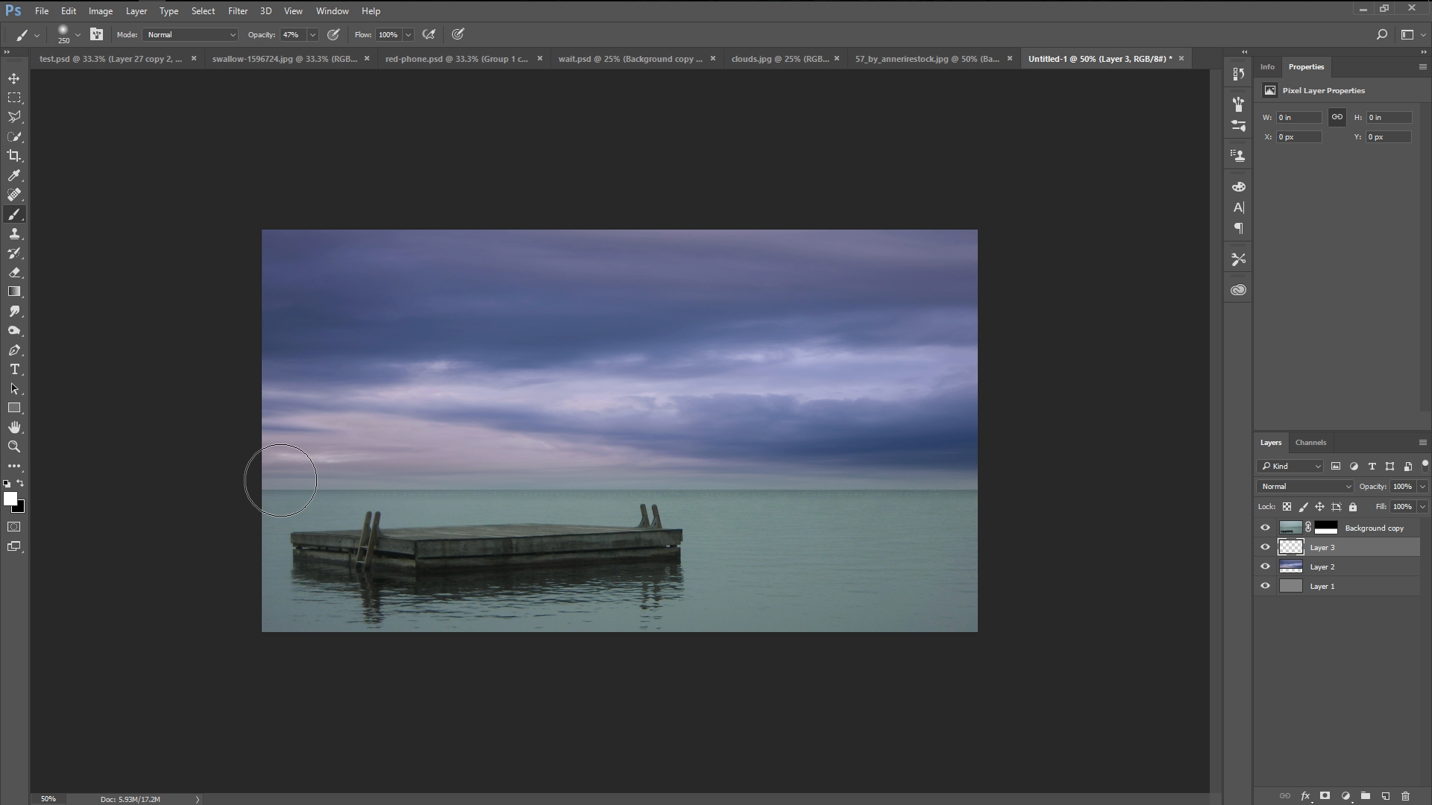Viewport: 1432px width, 805px height.
Task: Open the search magnifier in options bar
Action: [1381, 34]
